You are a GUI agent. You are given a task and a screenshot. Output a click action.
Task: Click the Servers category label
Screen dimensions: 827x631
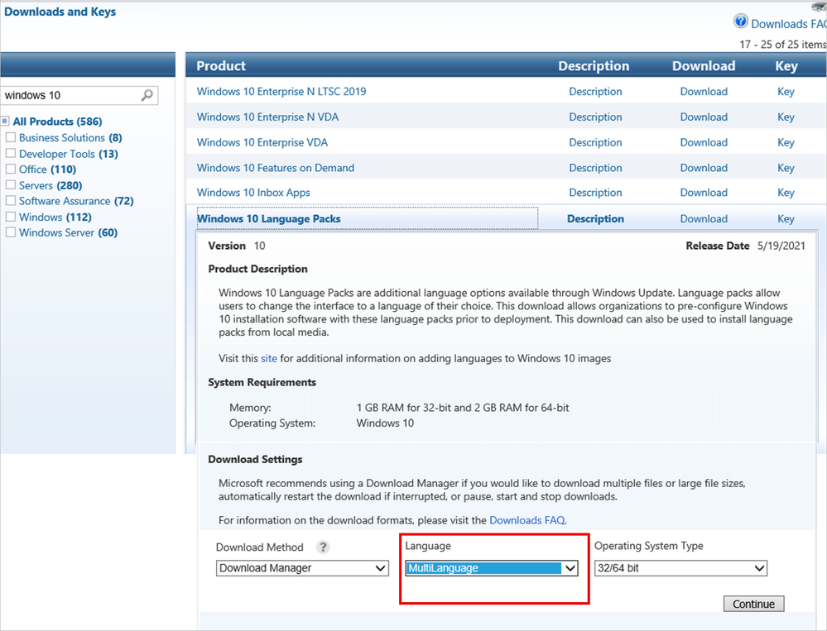[x=50, y=185]
